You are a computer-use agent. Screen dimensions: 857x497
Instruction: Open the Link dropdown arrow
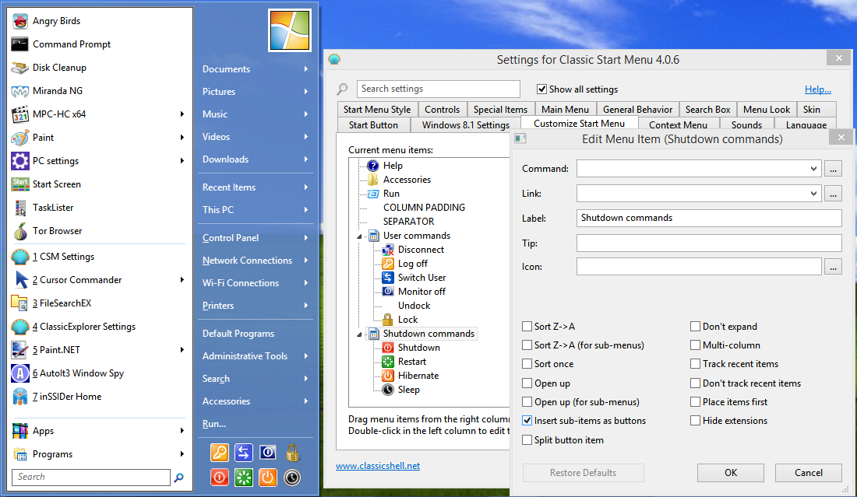click(813, 193)
